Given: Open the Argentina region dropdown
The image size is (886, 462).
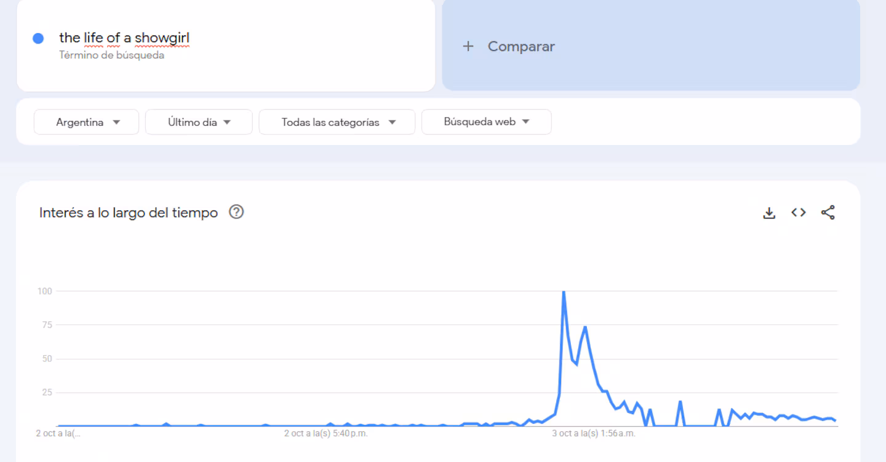Looking at the screenshot, I should [x=86, y=122].
